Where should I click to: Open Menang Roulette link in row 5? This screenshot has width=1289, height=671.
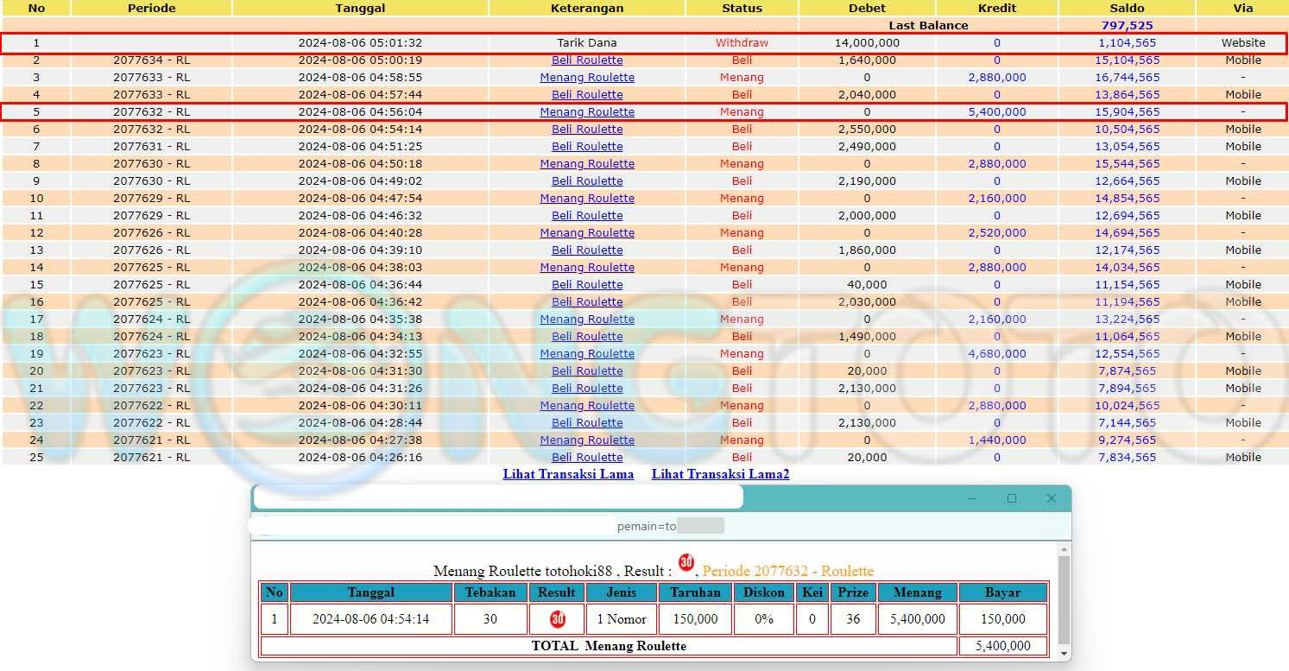point(587,112)
